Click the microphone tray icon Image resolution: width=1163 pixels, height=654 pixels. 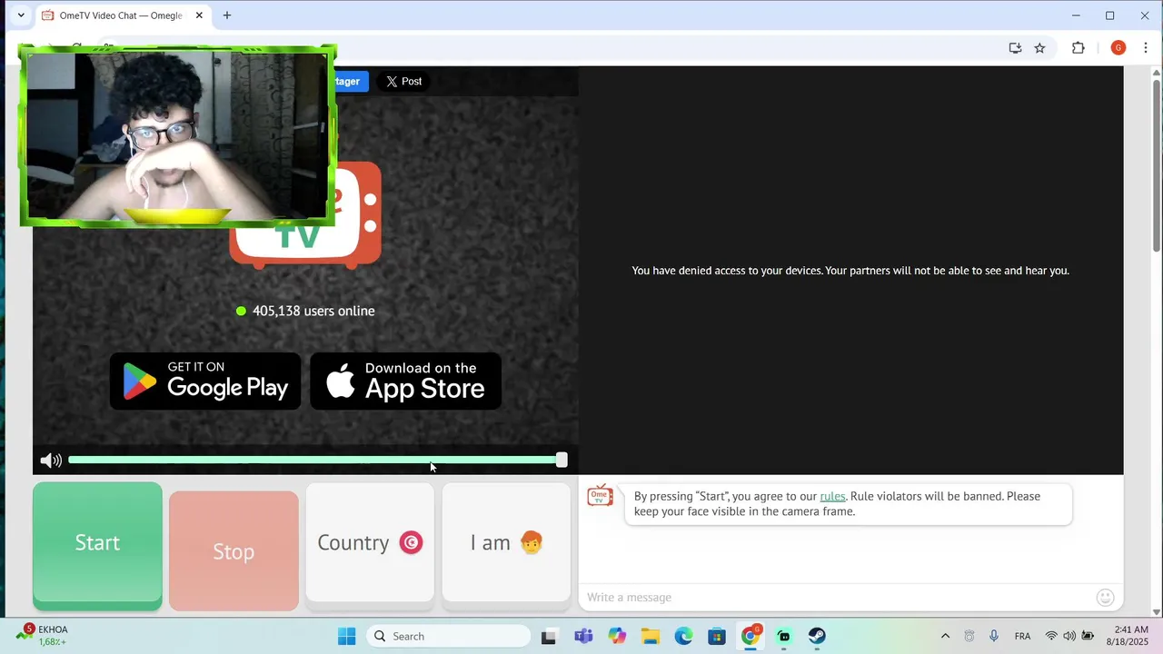(994, 636)
